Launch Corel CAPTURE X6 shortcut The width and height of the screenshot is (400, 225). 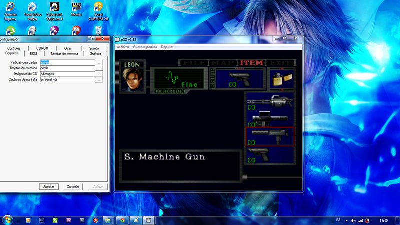pyautogui.click(x=98, y=11)
